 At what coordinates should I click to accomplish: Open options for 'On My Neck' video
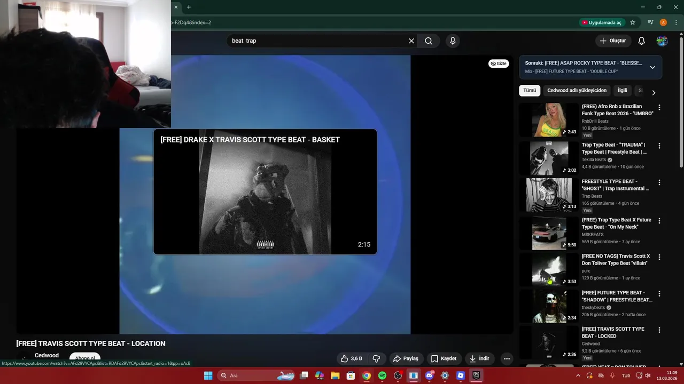(x=659, y=221)
